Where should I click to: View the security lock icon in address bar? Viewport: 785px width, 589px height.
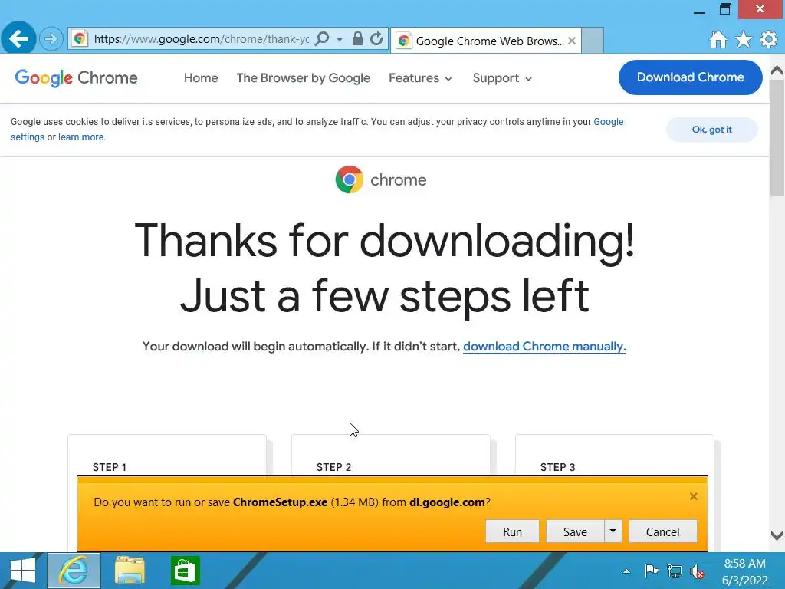click(357, 38)
